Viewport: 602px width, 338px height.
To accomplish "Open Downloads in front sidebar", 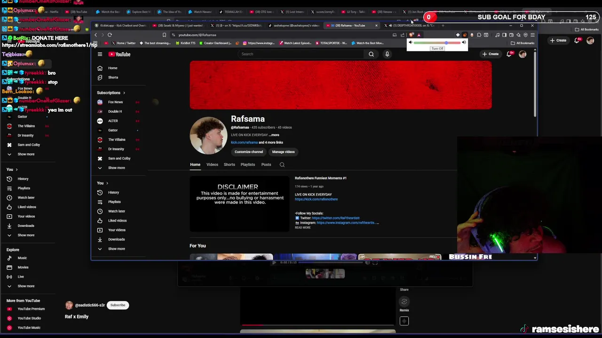I will click(x=117, y=239).
